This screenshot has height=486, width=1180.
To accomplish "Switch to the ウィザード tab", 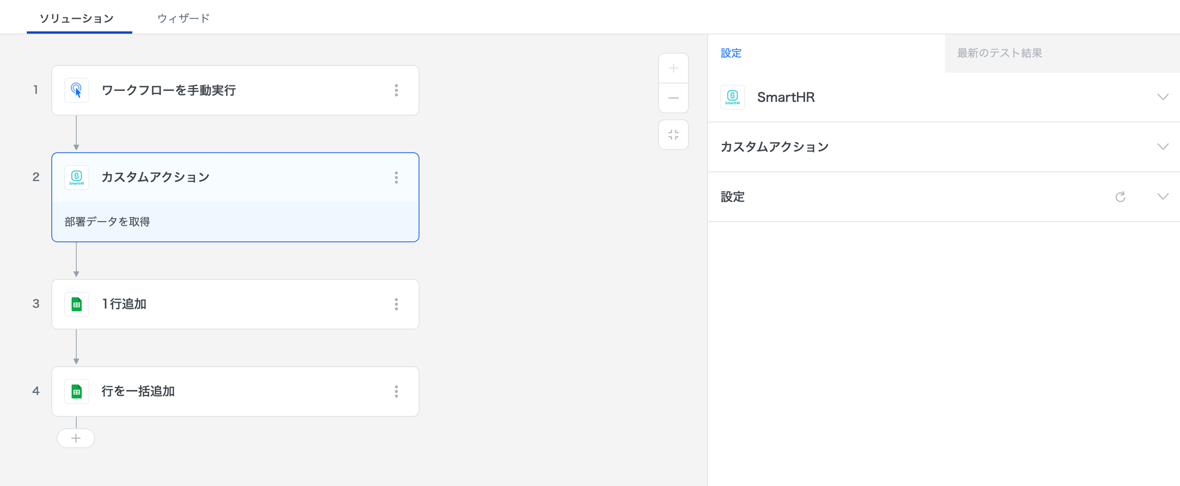I will pyautogui.click(x=183, y=18).
